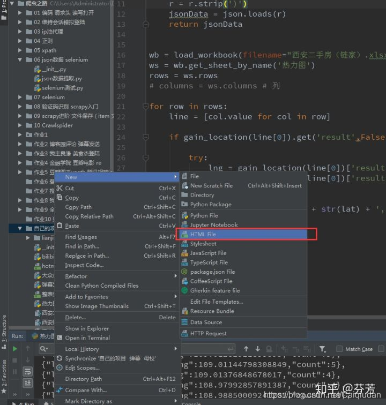Click the package.json File icon
386x405 pixels.
pyautogui.click(x=184, y=272)
